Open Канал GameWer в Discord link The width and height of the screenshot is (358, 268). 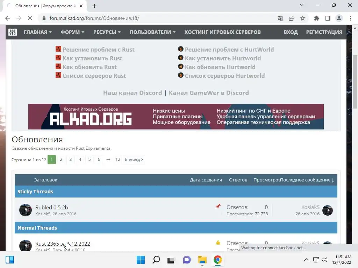(x=209, y=93)
